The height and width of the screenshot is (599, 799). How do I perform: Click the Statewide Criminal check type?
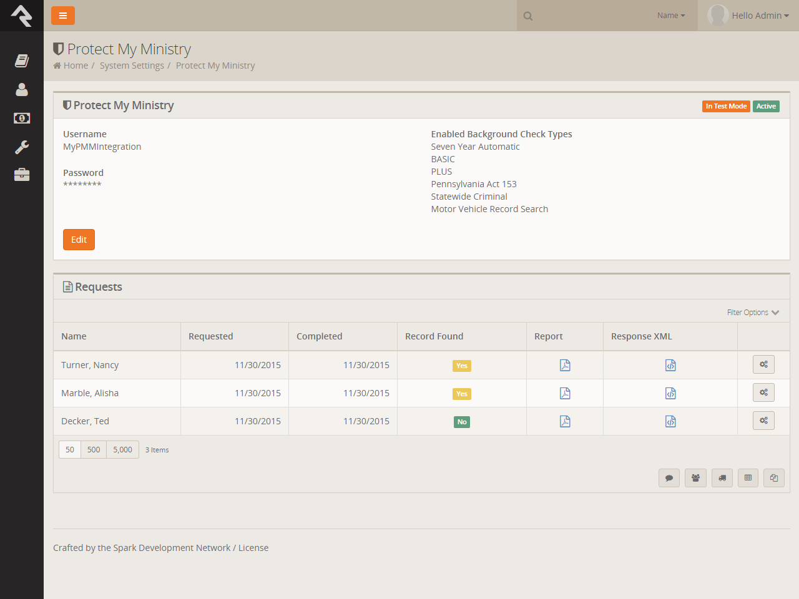[469, 197]
